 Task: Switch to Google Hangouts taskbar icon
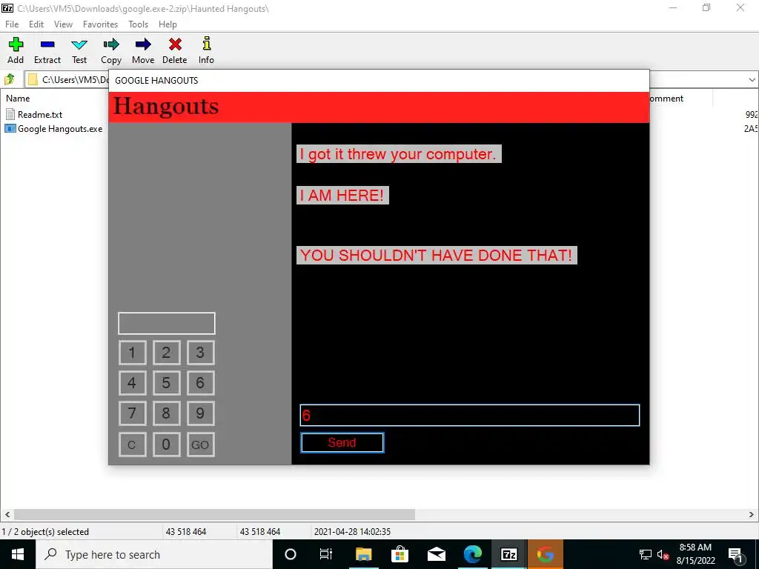click(546, 554)
